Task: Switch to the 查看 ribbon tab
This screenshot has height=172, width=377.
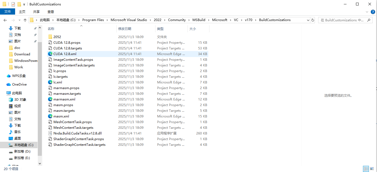Action: (x=51, y=12)
